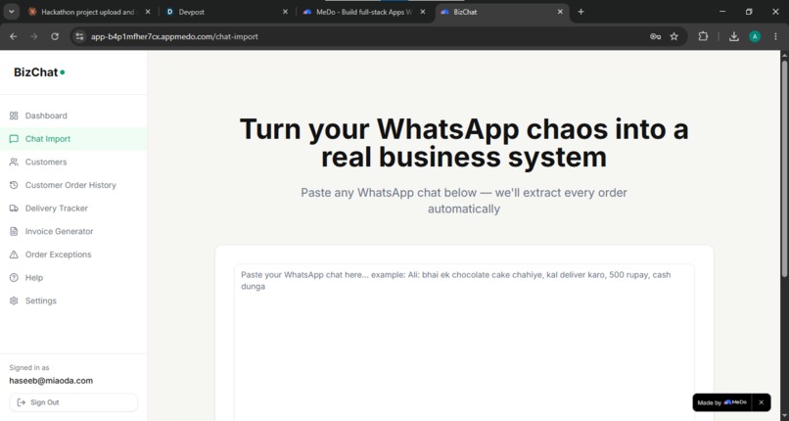Open Delivery Tracker from sidebar

click(x=73, y=209)
